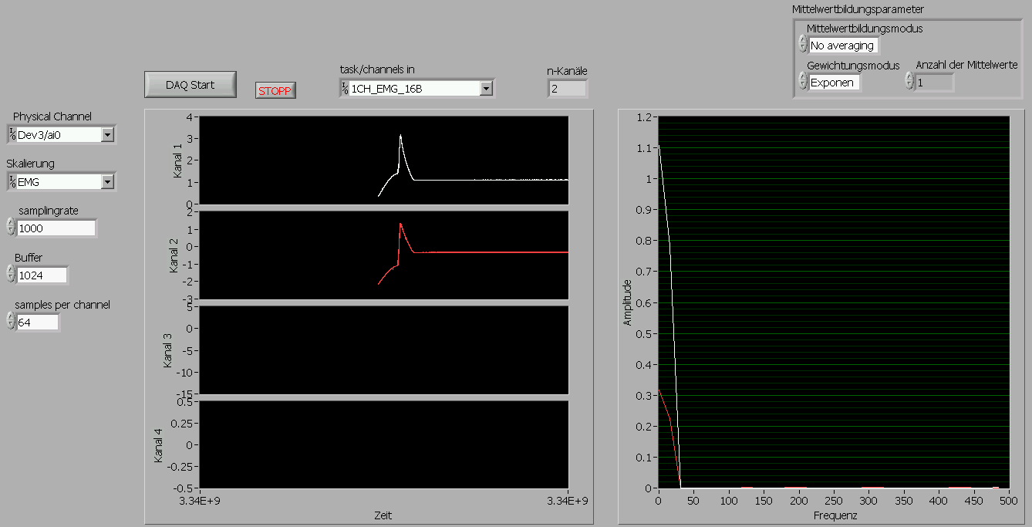Click the Buffer stepper arrows
The height and width of the screenshot is (527, 1032).
click(x=11, y=275)
